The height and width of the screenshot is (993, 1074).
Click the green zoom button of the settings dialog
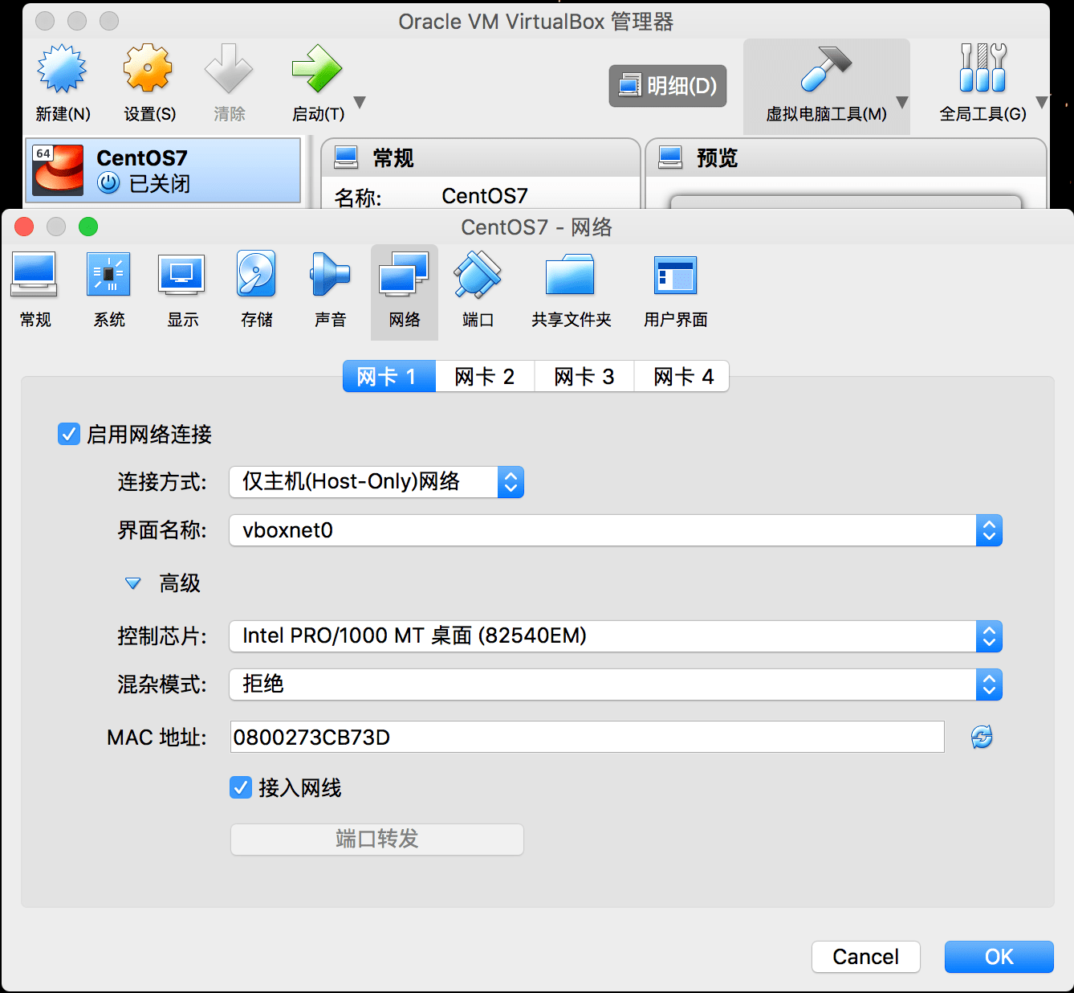(88, 227)
